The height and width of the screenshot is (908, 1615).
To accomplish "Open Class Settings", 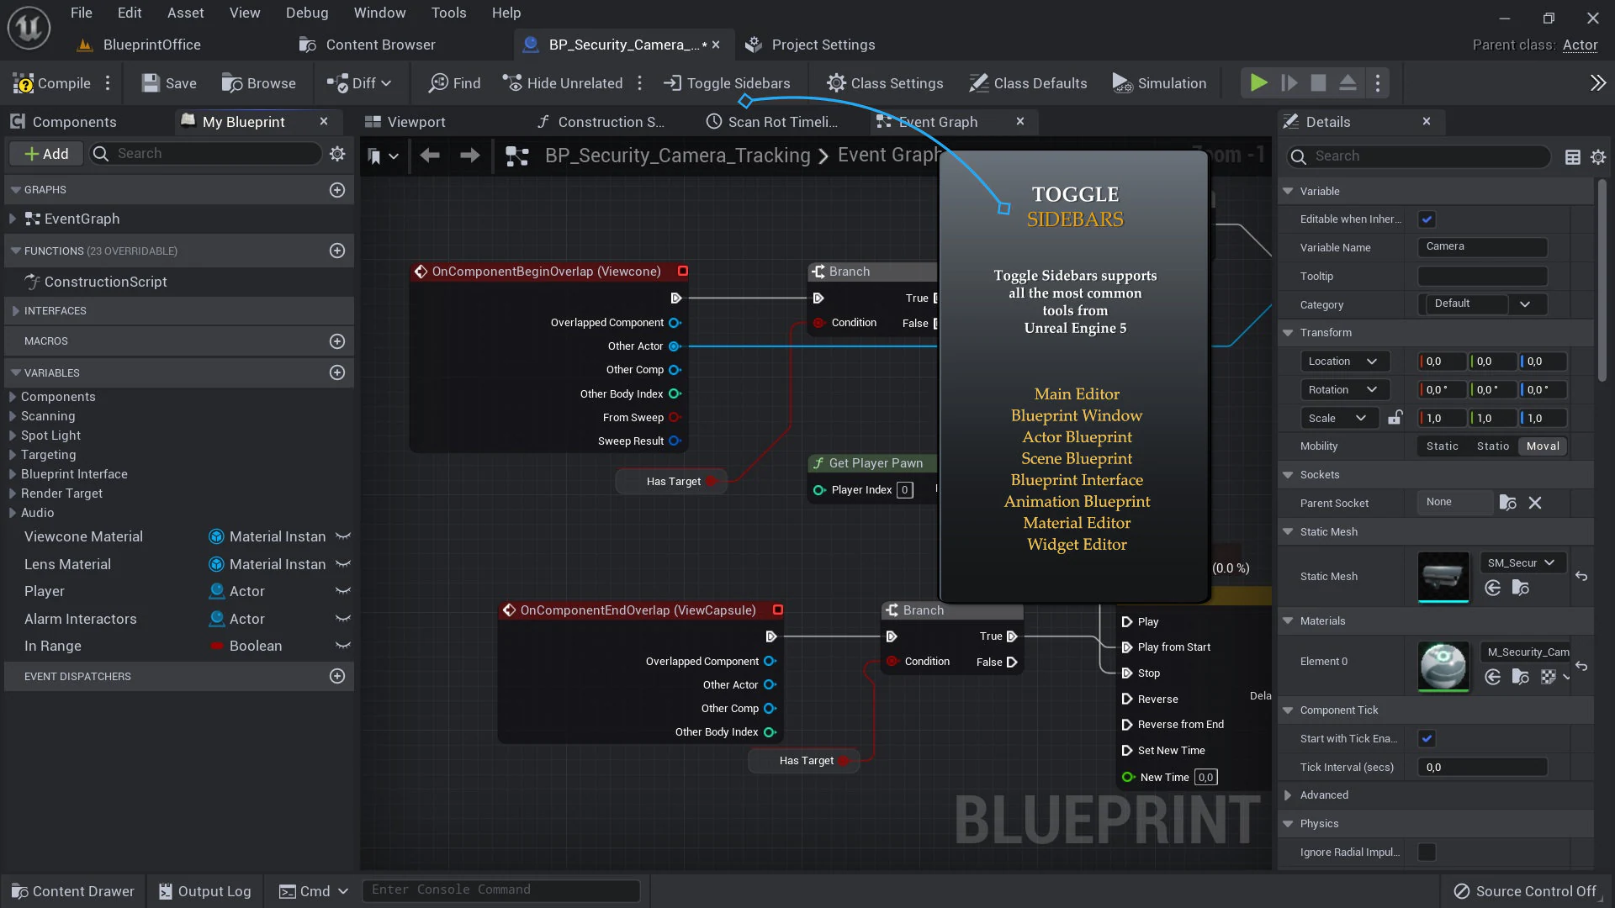I will pyautogui.click(x=885, y=83).
